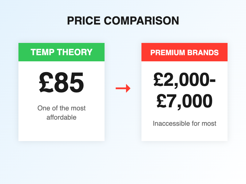Click the PRICE COMPARISON title

tap(123, 21)
